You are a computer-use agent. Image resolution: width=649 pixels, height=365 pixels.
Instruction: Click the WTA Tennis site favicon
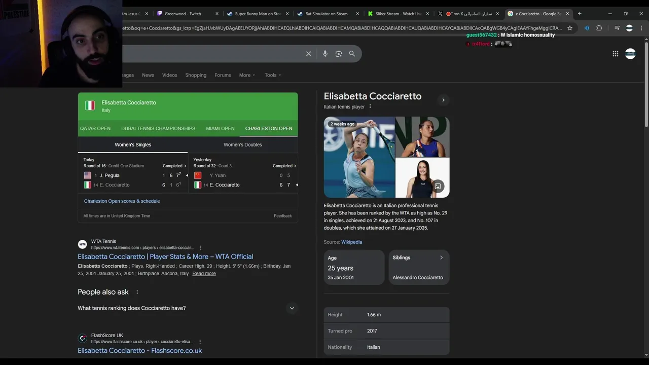pyautogui.click(x=82, y=244)
